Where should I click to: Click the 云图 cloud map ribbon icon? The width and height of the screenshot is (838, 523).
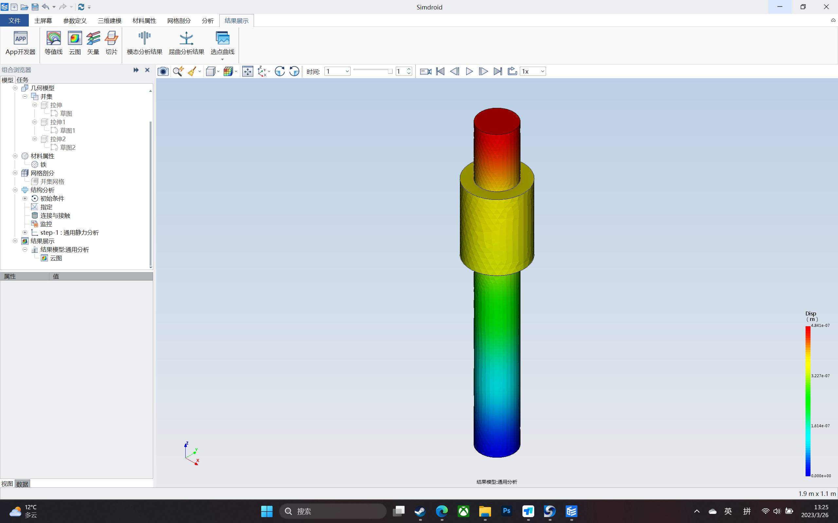pos(75,43)
